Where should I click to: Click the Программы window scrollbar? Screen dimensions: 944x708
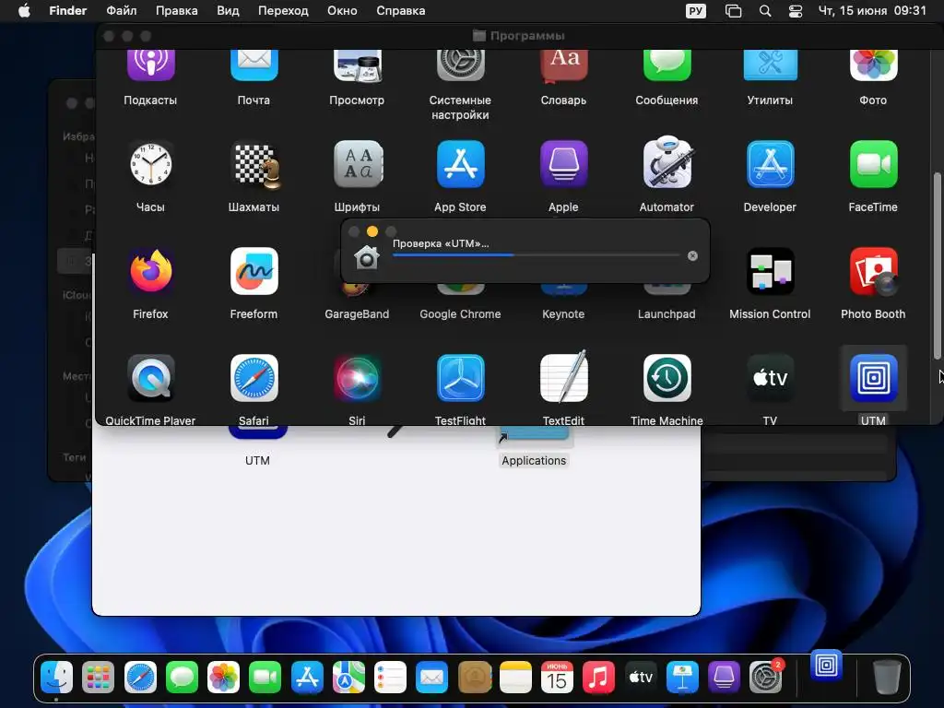937,265
